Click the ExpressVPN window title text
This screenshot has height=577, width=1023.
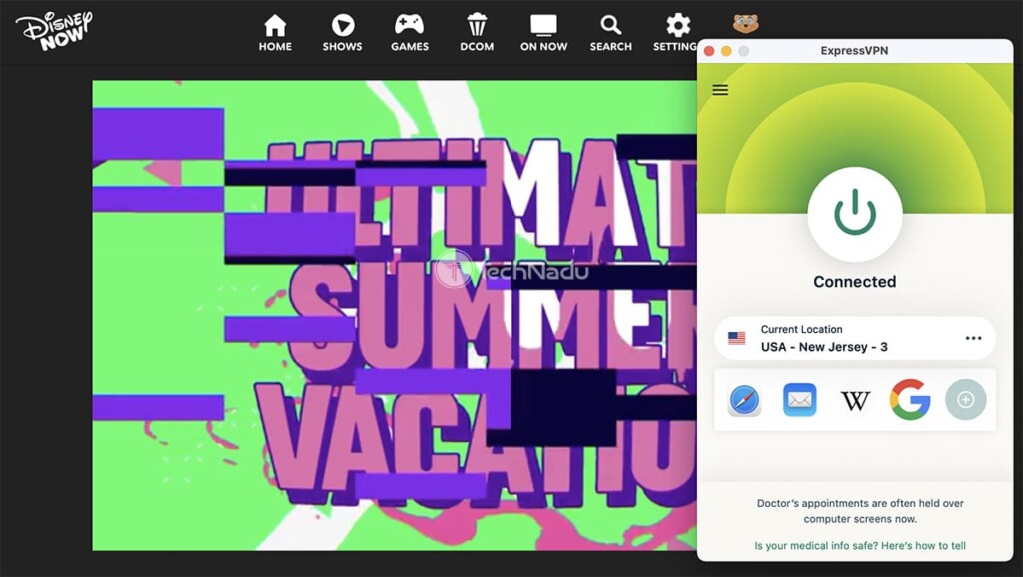(854, 50)
